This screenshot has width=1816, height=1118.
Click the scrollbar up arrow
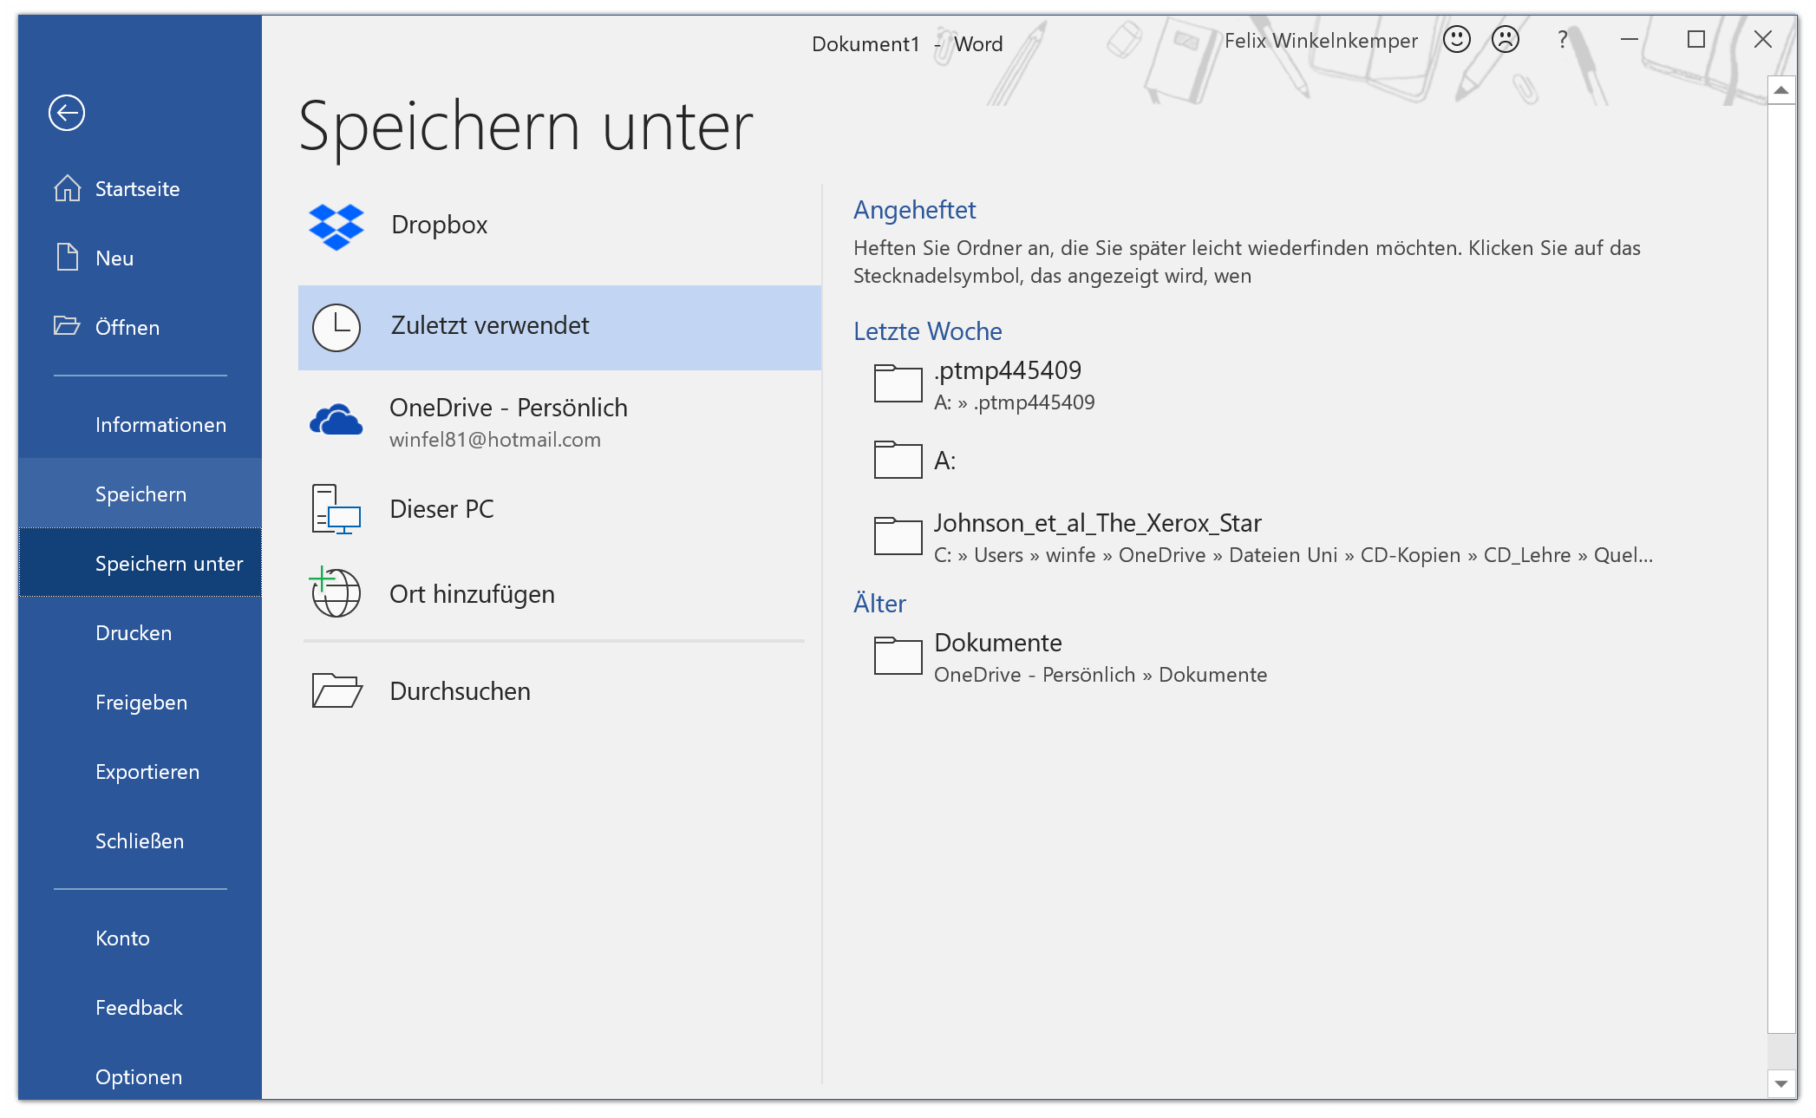click(1780, 89)
